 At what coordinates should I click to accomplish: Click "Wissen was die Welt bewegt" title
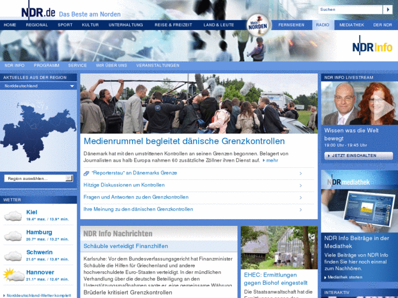click(x=351, y=135)
